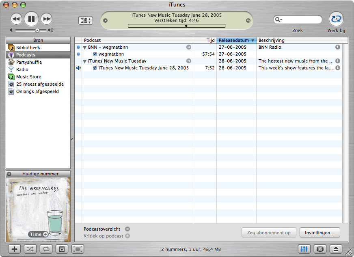Click playback progress bar in display
This screenshot has width=354, height=257.
click(177, 26)
